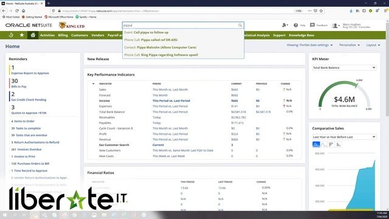Screen dimensions: 389x219
Task: Open the Help question mark icon
Action: tap(295, 25)
